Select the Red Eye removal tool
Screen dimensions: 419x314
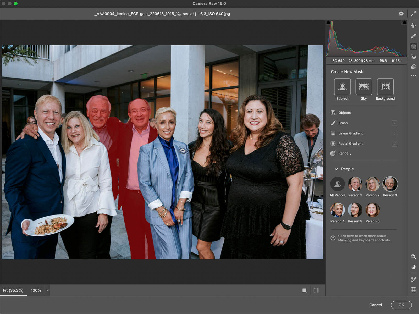coord(413,57)
